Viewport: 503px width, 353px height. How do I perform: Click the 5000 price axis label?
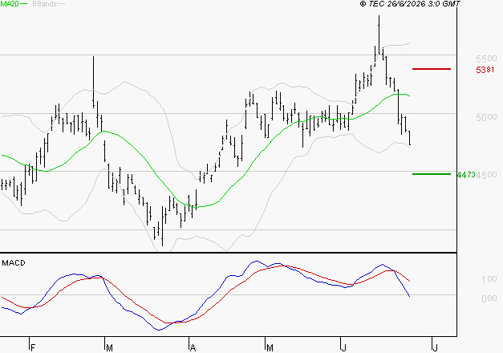coord(486,117)
